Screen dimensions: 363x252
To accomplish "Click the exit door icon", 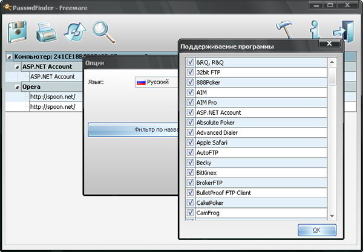I will [343, 31].
